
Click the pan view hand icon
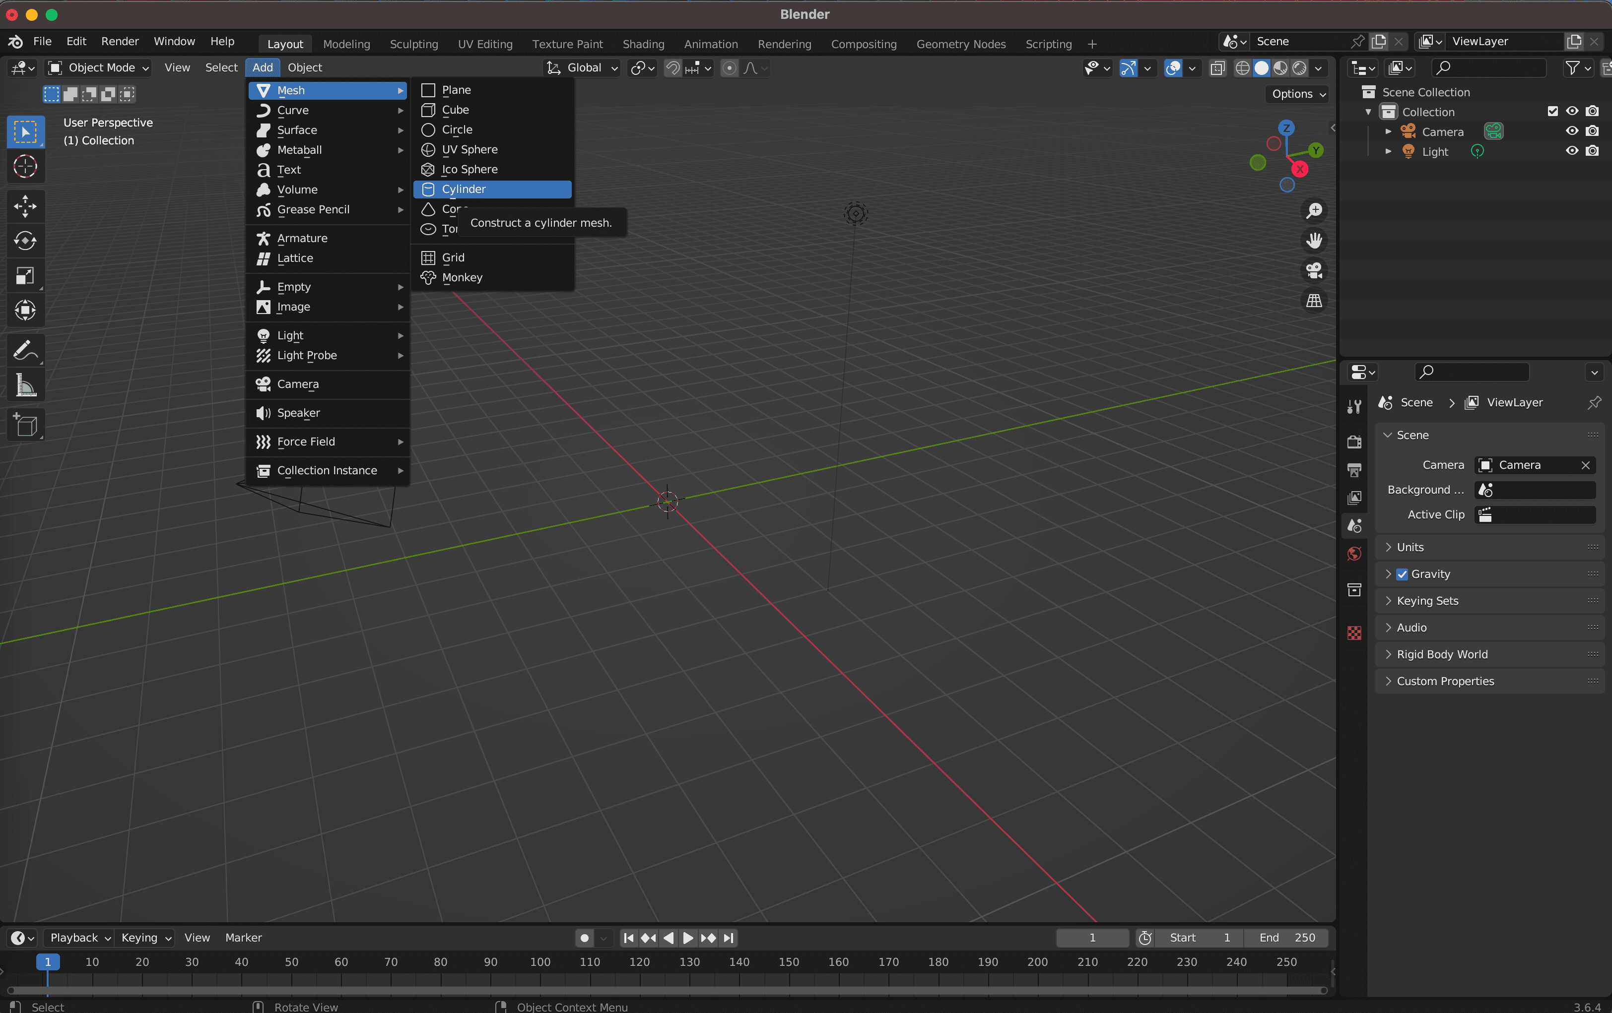(1313, 240)
